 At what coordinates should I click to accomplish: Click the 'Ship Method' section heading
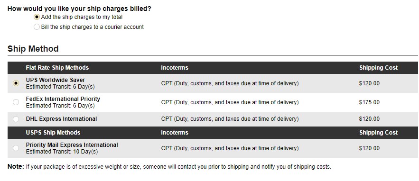pyautogui.click(x=33, y=49)
